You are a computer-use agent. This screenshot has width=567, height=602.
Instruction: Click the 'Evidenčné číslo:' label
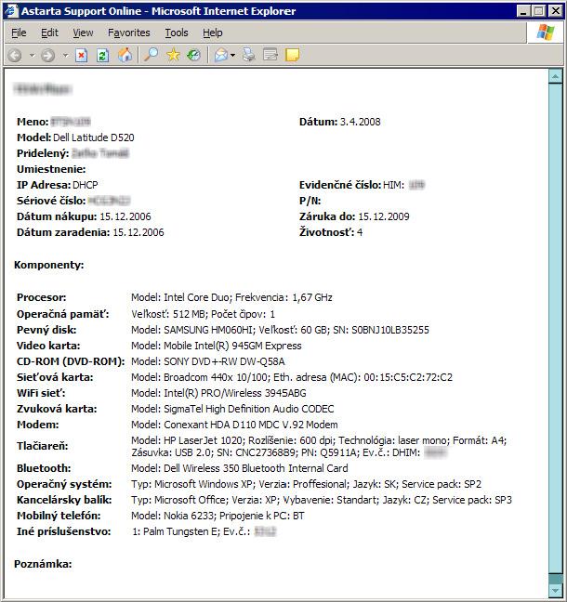pyautogui.click(x=340, y=185)
